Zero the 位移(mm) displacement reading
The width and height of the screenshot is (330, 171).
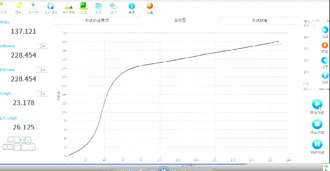42,46
